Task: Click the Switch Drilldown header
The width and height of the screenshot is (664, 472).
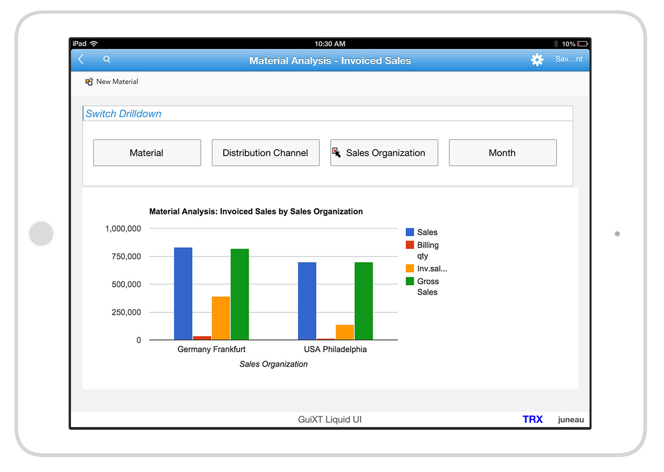Action: [123, 114]
